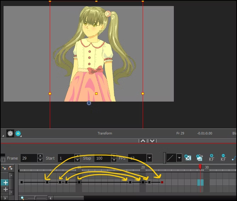237x201 pixels.
Task: Click the Add Keyframe (+KF) icon
Action: (211, 158)
